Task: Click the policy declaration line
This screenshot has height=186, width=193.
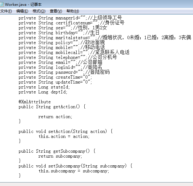Action: pos(62,43)
